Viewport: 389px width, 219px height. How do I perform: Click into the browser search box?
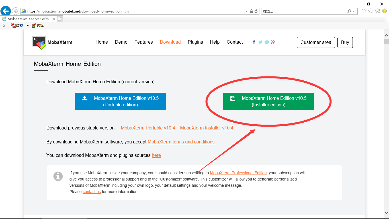pos(303,11)
